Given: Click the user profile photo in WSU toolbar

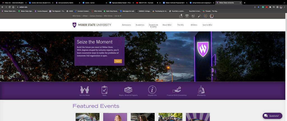Looking at the screenshot, I should pos(212,16).
